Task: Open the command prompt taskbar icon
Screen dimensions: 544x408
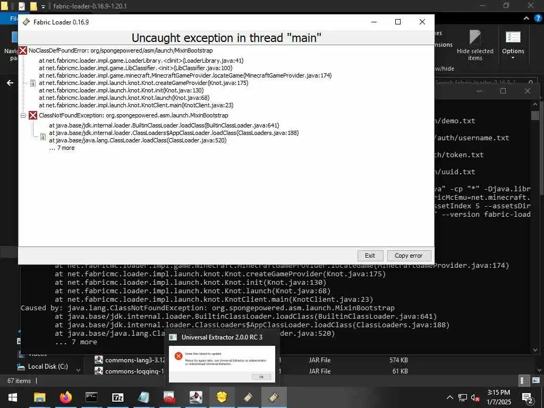Action: coord(91,397)
